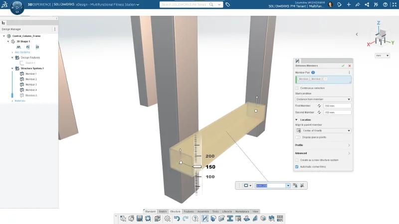Click the tag icon next to search bar
The width and height of the screenshot is (399, 224).
tap(227, 4)
